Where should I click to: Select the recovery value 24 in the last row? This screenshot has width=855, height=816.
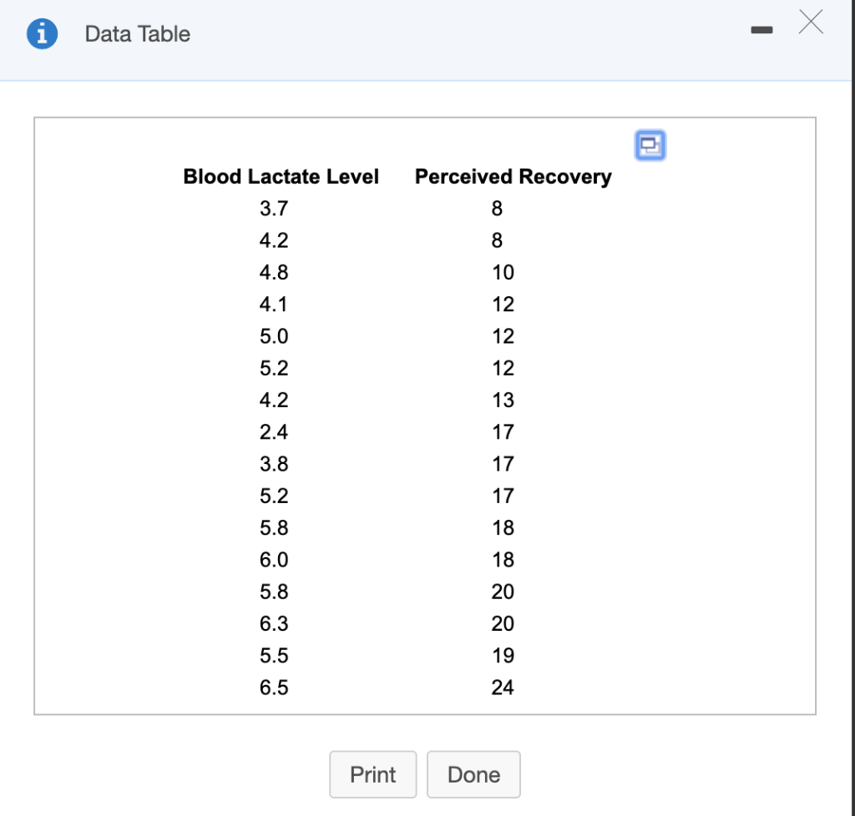point(503,688)
